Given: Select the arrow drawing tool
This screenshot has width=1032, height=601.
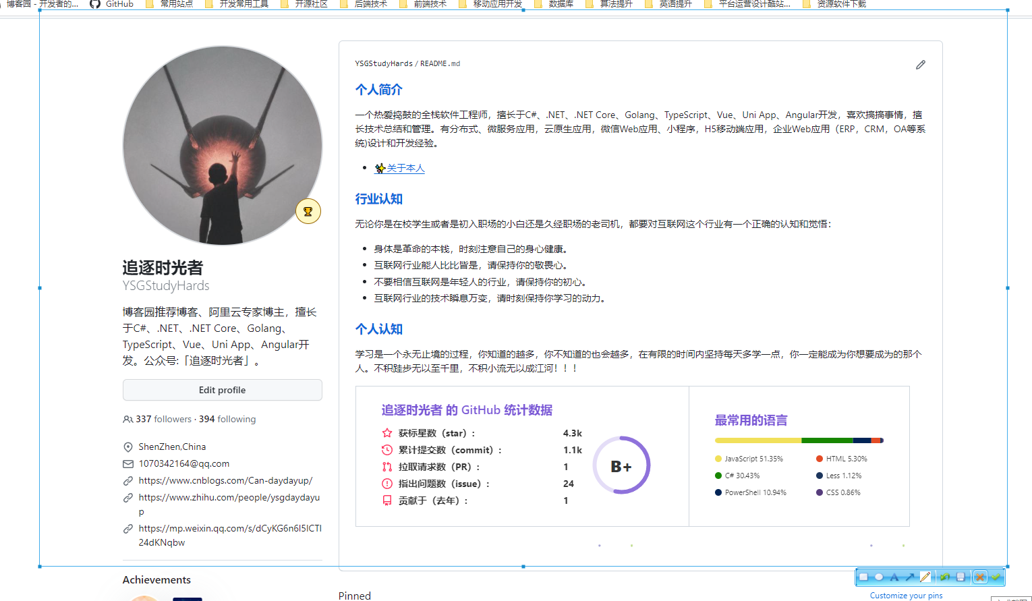Looking at the screenshot, I should [910, 577].
